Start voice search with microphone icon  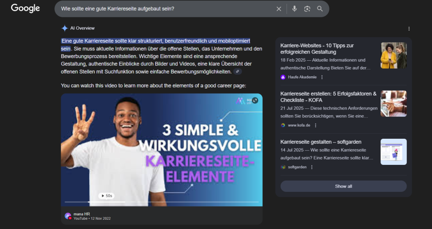tap(294, 9)
